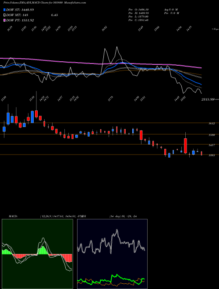Click the MACD (12,26,9) parameters text
This screenshot has width=219, height=289.
tap(61, 216)
